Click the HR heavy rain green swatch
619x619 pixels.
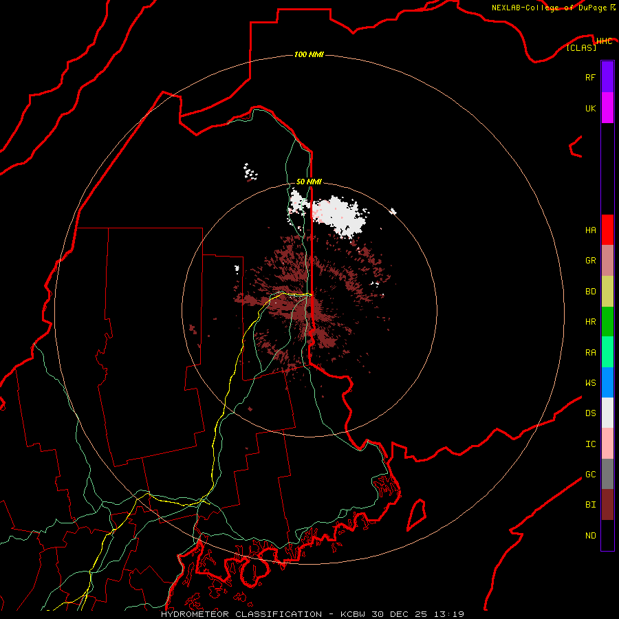pos(607,322)
